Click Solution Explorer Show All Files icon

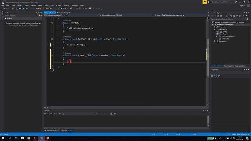[240, 16]
